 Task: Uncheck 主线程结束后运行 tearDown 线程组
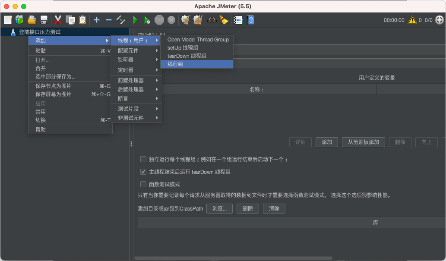click(x=143, y=172)
